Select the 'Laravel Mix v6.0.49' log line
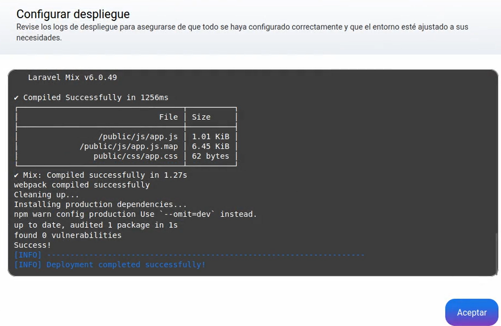501x326 pixels. 72,77
